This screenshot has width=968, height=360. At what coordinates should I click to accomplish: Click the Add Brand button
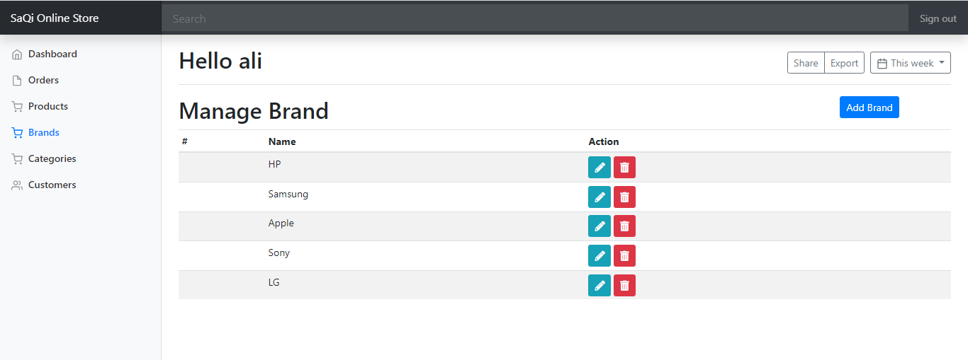pyautogui.click(x=869, y=108)
